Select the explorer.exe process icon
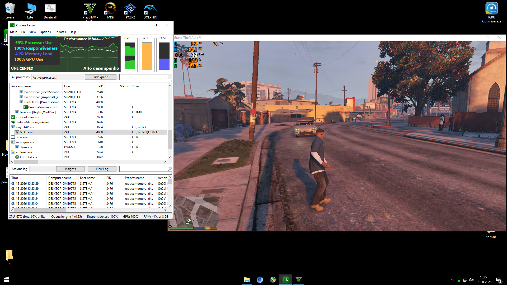 click(x=13, y=152)
